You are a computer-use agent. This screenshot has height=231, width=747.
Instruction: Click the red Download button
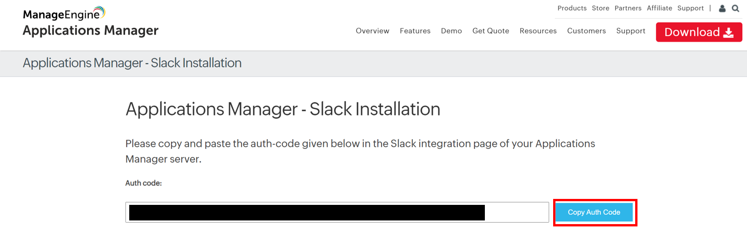[698, 32]
